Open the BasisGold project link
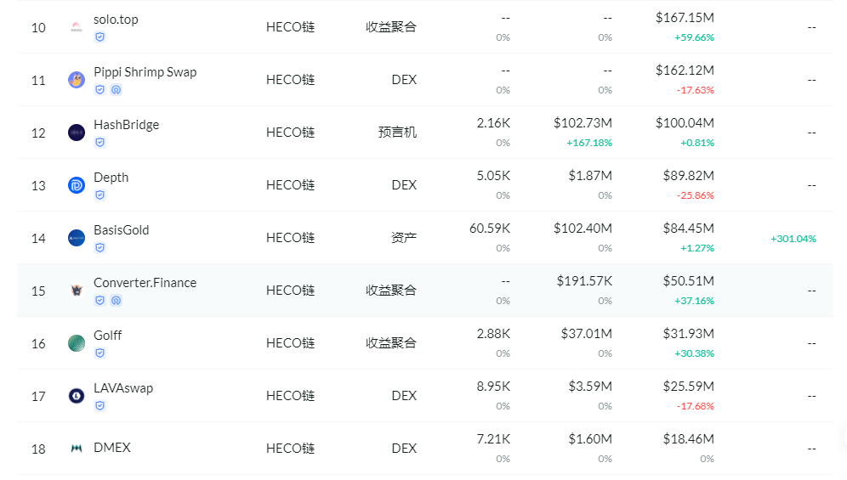The width and height of the screenshot is (847, 480). (121, 230)
